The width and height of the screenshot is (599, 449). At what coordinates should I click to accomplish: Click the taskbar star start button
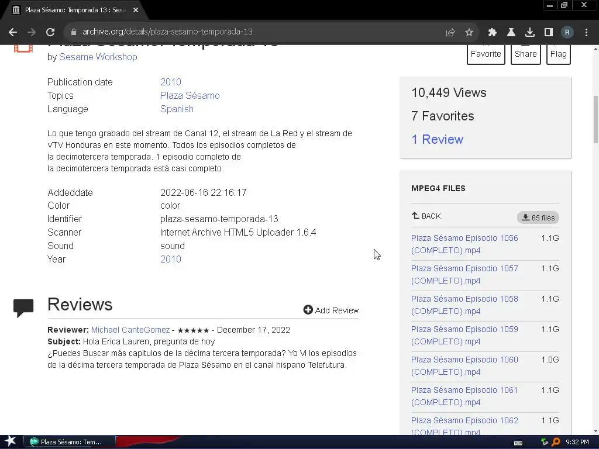click(10, 442)
